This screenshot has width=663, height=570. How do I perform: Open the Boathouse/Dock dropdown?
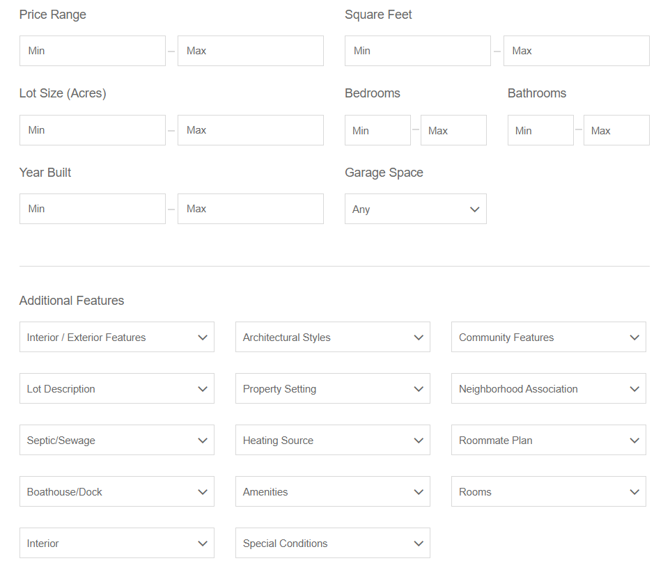click(x=117, y=491)
